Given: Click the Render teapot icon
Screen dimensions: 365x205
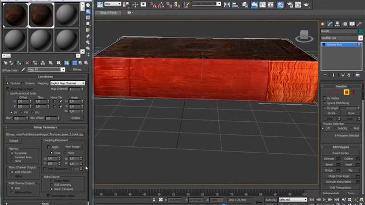Looking at the screenshot, I should click(306, 5).
